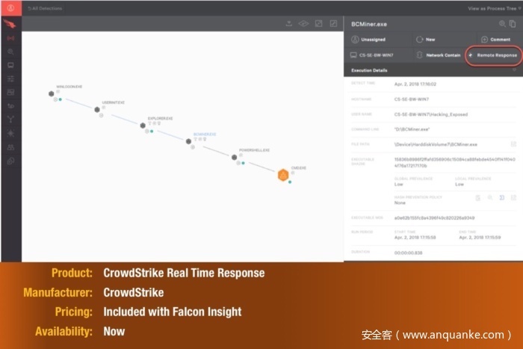The width and height of the screenshot is (523, 349).
Task: Select the WINLOGON.EXE process node
Action: (51, 93)
